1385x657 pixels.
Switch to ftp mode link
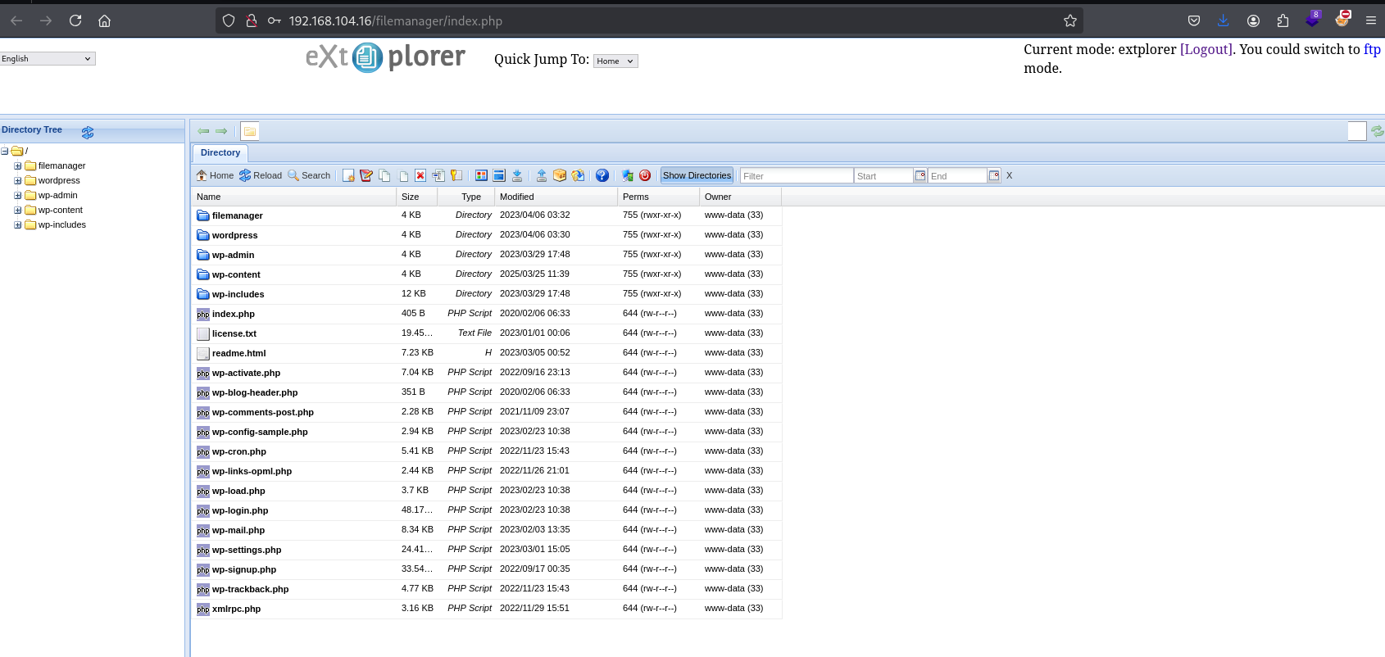coord(1372,49)
